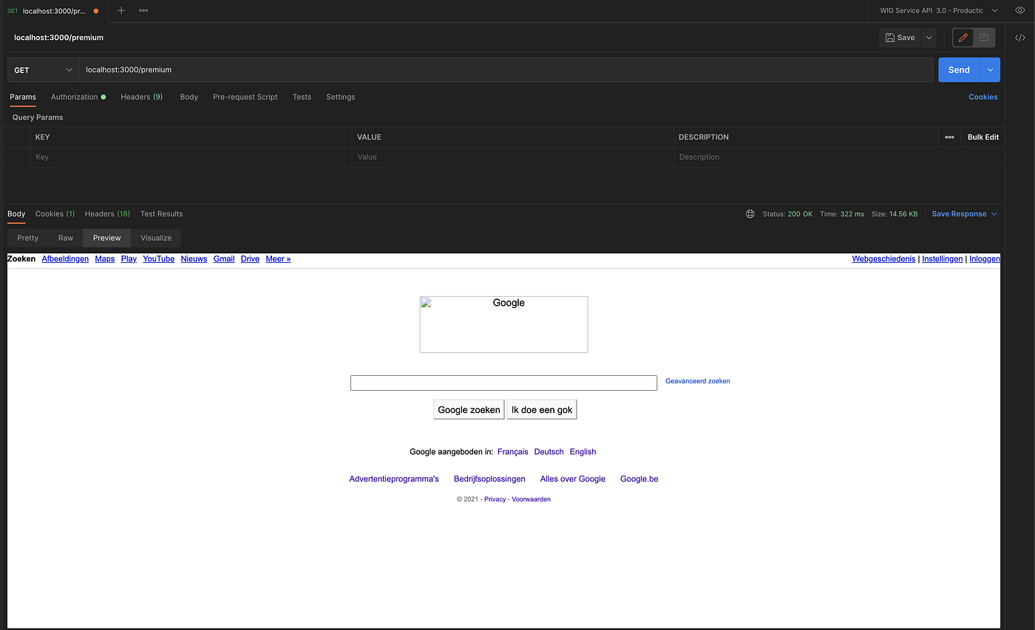The image size is (1035, 630).
Task: Open the Advertentieprogramma's link
Action: tap(394, 479)
